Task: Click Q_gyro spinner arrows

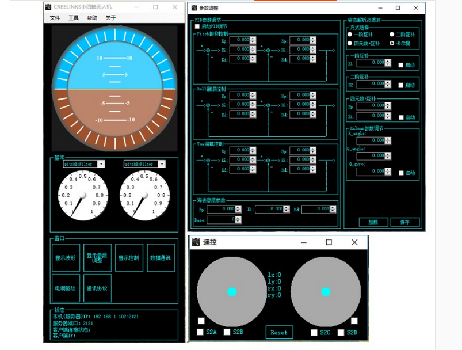Action: coord(388,172)
